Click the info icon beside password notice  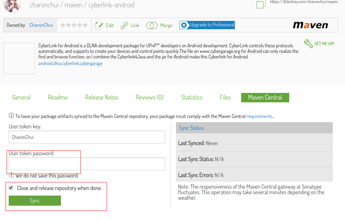pyautogui.click(x=11, y=175)
